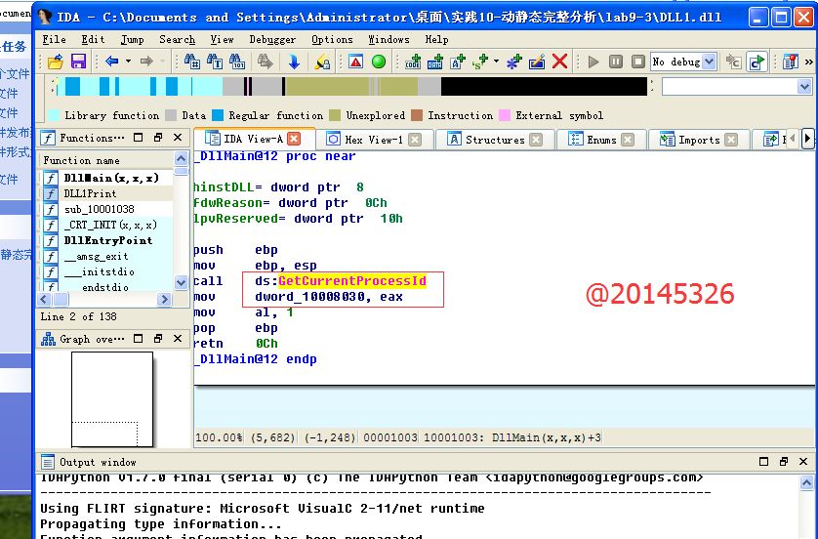
Task: Open the empty combo box beside navigation band
Action: 804,87
